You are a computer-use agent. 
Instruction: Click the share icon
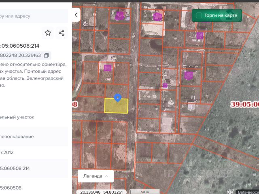[x=62, y=33]
